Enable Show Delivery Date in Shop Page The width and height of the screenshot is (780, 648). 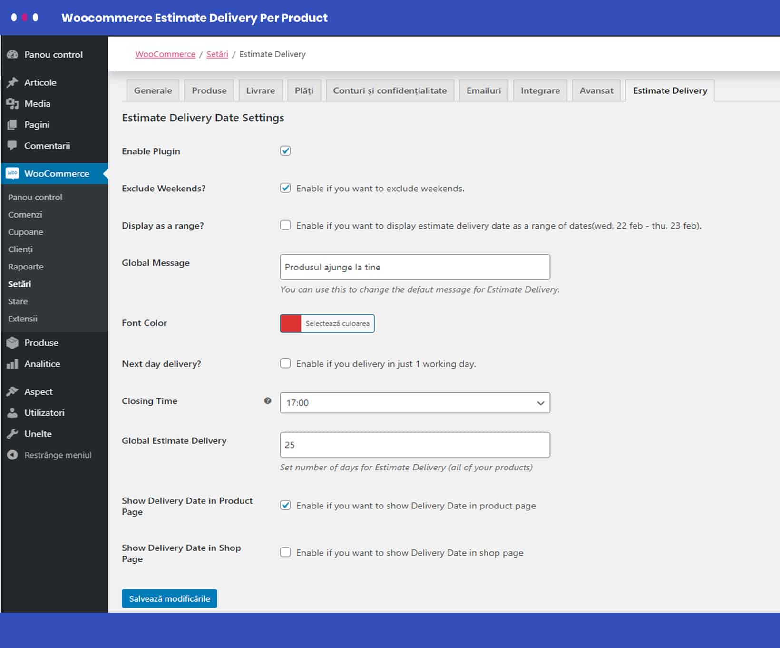(x=285, y=552)
